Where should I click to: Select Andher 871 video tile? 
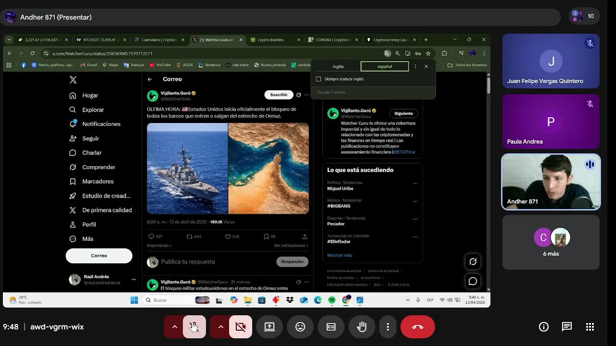(551, 182)
